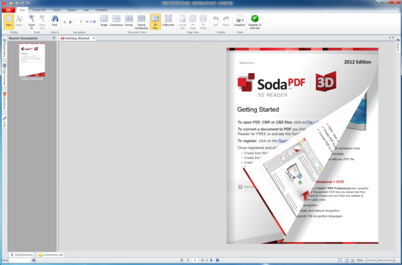Click the Learn more link in document
The width and height of the screenshot is (402, 265).
click(318, 199)
